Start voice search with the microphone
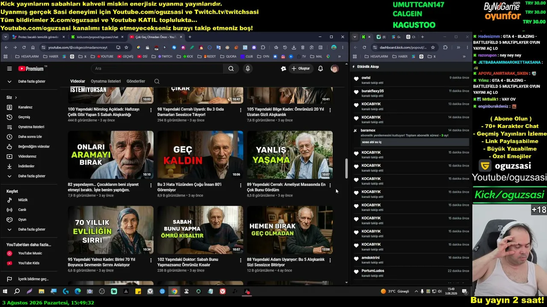This screenshot has height=307, width=547. click(247, 69)
